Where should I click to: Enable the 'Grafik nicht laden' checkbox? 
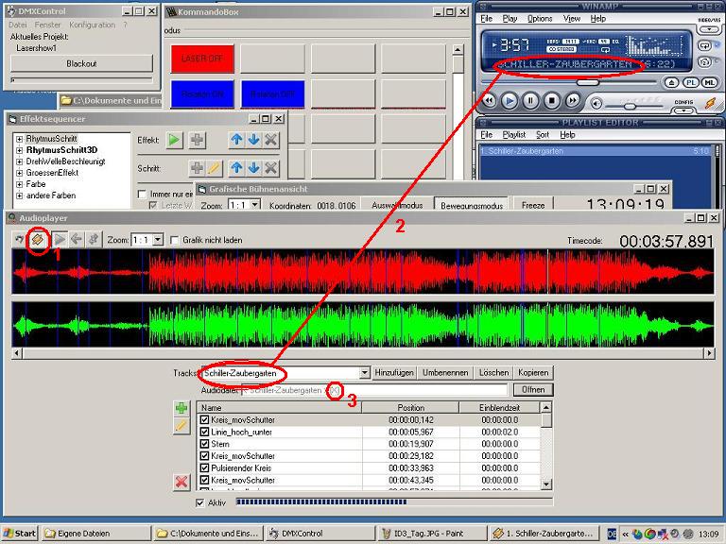tap(174, 241)
